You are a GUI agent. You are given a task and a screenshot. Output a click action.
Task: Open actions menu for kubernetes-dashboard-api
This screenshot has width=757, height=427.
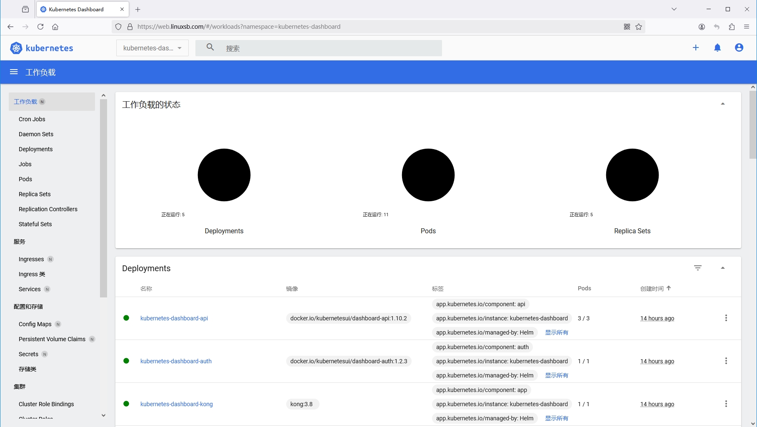tap(726, 318)
